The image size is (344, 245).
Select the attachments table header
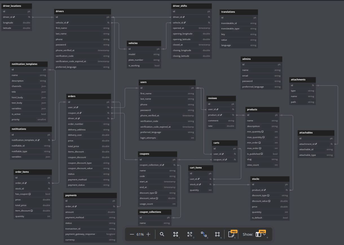tap(302, 80)
